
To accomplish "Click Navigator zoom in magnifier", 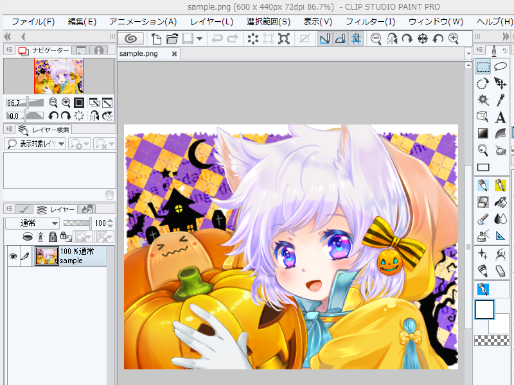I will (66, 103).
